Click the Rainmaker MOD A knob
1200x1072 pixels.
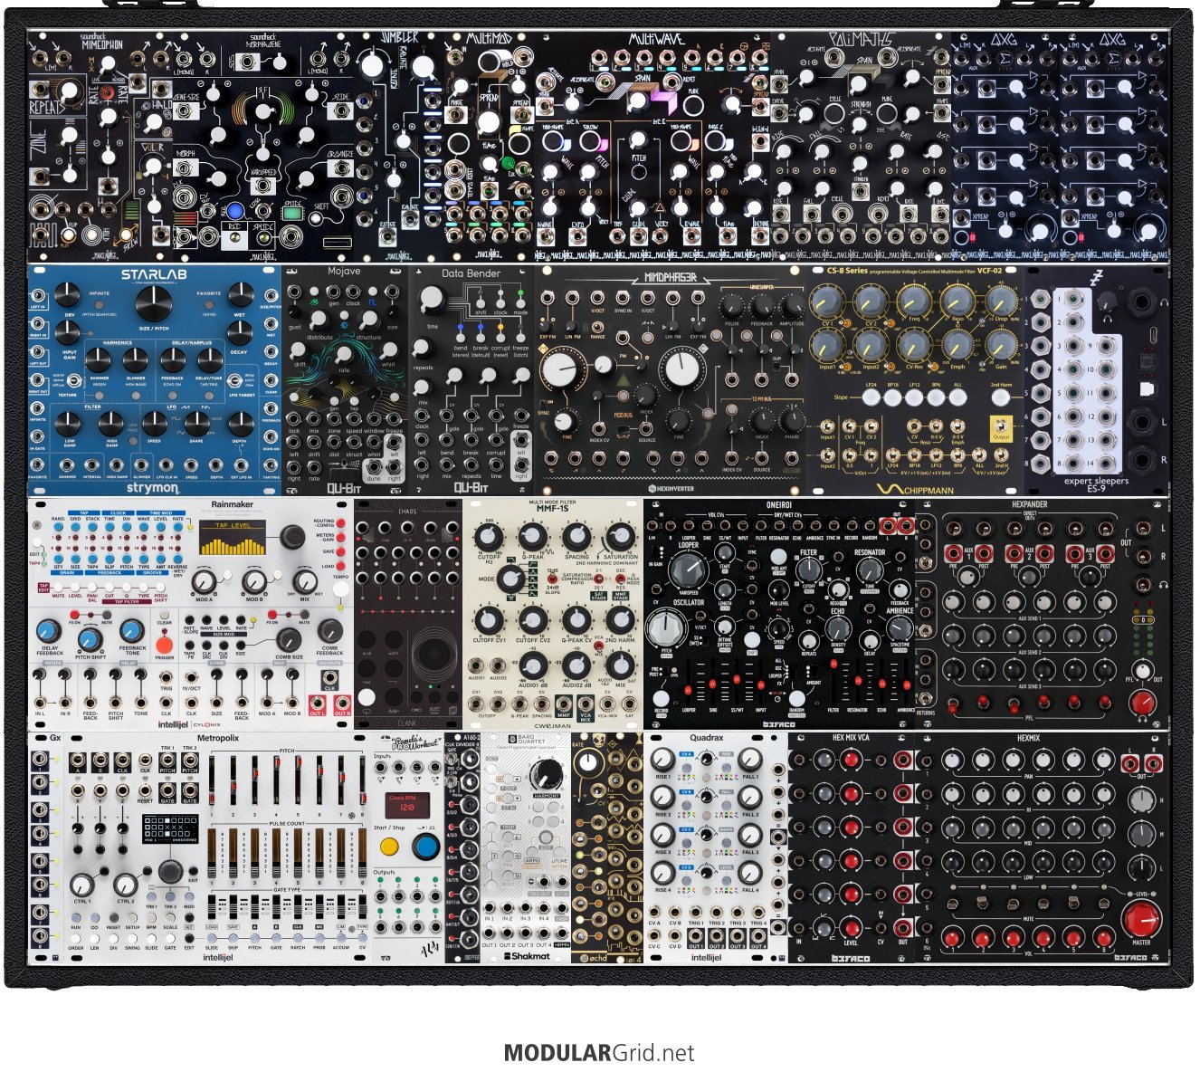pyautogui.click(x=205, y=582)
